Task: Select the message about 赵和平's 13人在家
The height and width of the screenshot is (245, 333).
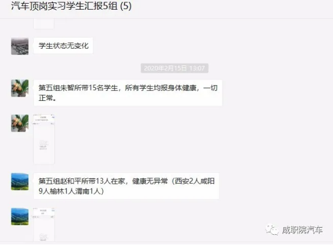Action: coord(126,186)
